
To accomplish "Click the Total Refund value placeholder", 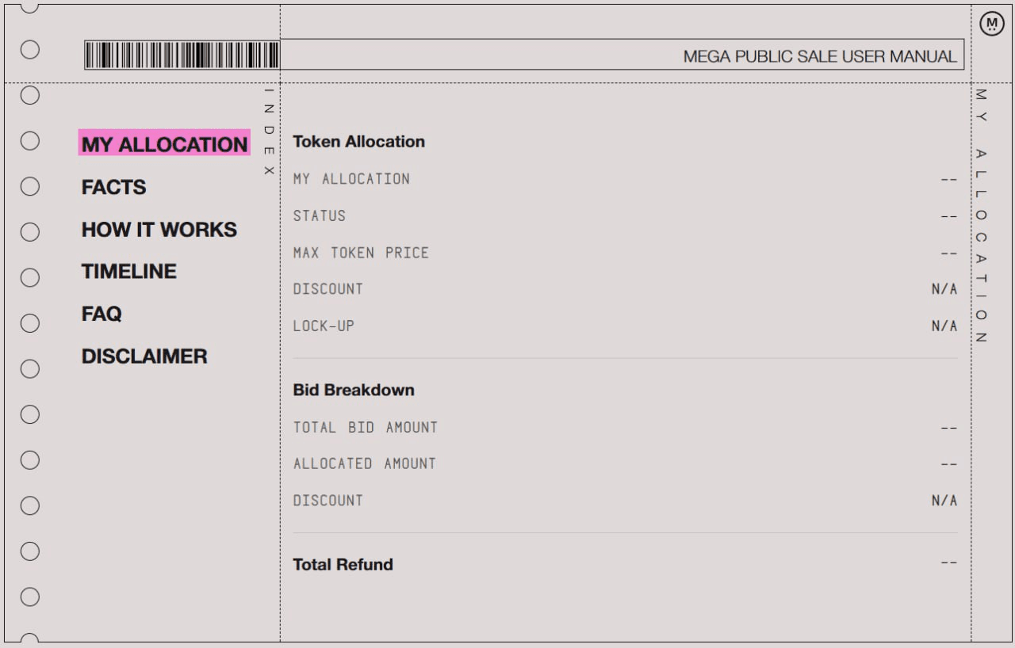I will (948, 563).
